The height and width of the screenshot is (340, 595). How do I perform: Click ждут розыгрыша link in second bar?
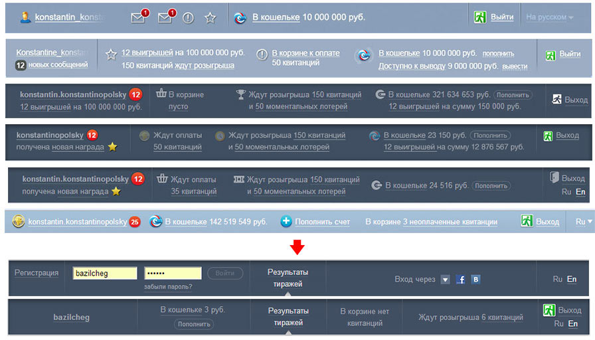204,66
